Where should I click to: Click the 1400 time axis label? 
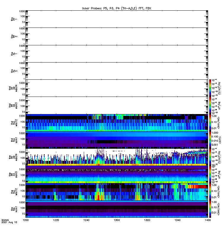[x=208, y=220]
